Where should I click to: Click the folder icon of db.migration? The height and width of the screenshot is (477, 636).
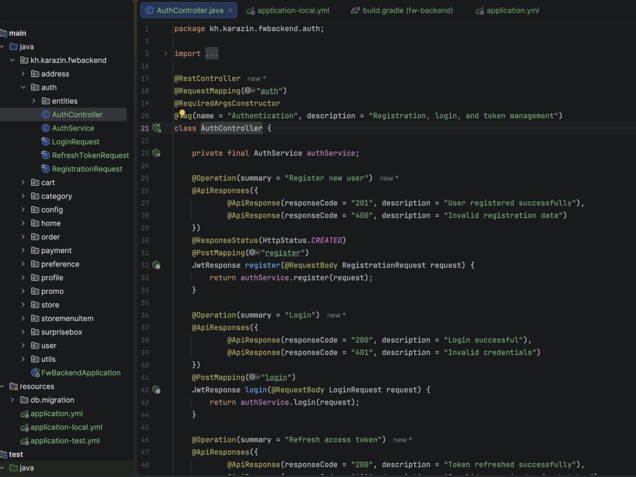[24, 400]
